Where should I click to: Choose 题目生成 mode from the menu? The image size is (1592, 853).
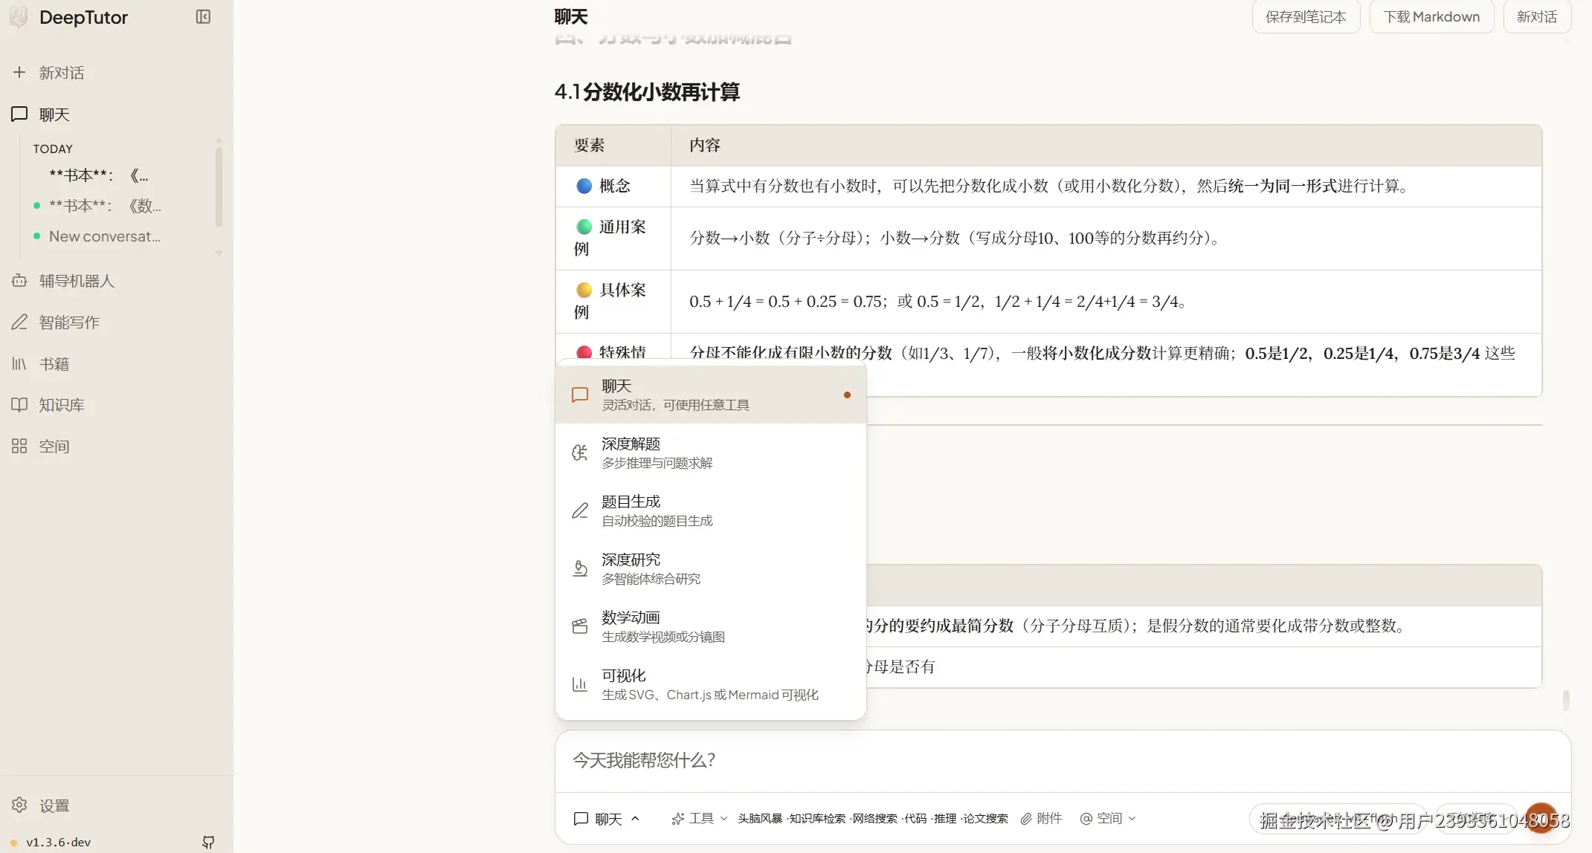[x=711, y=510]
